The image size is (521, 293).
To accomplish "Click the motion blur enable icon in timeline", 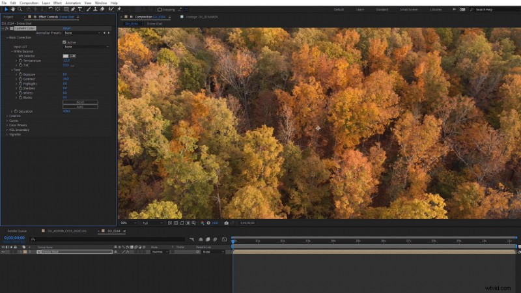I will [x=215, y=239].
